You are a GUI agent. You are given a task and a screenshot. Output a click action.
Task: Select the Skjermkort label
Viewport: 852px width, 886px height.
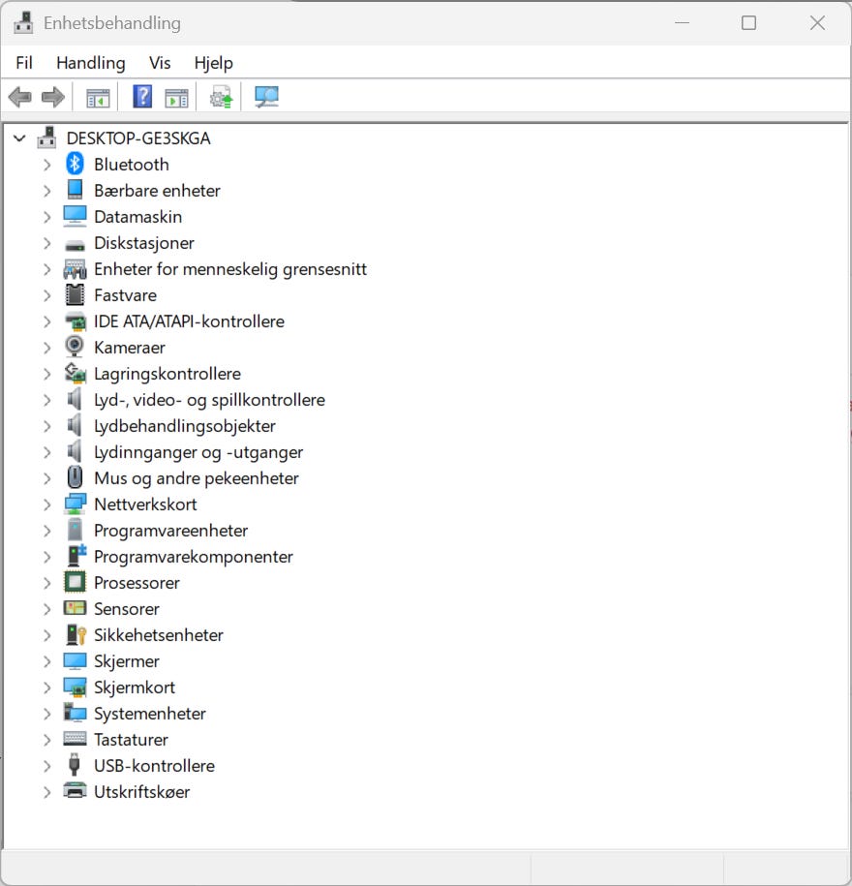135,687
